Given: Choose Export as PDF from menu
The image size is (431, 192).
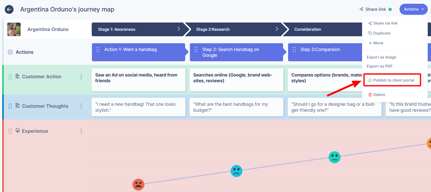Looking at the screenshot, I should point(380,66).
